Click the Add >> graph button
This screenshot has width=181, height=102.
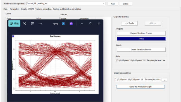tap(153, 23)
